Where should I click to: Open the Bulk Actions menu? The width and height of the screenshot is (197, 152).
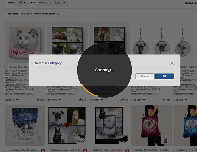(191, 3)
